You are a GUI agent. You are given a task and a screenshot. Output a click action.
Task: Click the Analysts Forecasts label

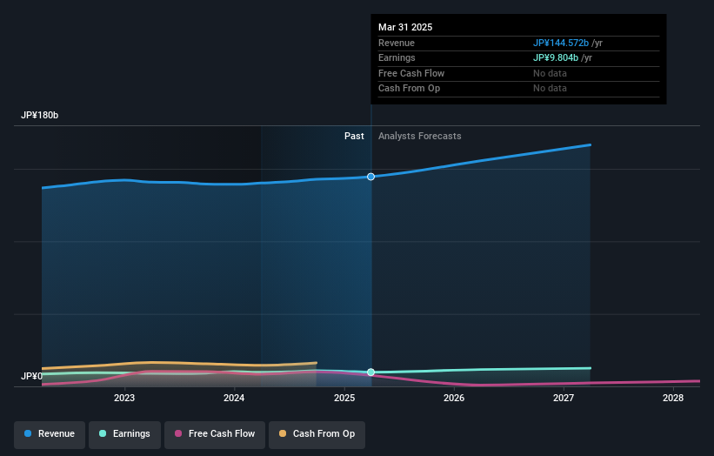pyautogui.click(x=420, y=137)
